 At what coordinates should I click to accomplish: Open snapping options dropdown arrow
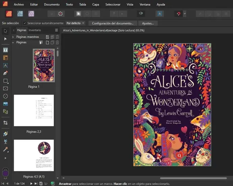click(185, 14)
